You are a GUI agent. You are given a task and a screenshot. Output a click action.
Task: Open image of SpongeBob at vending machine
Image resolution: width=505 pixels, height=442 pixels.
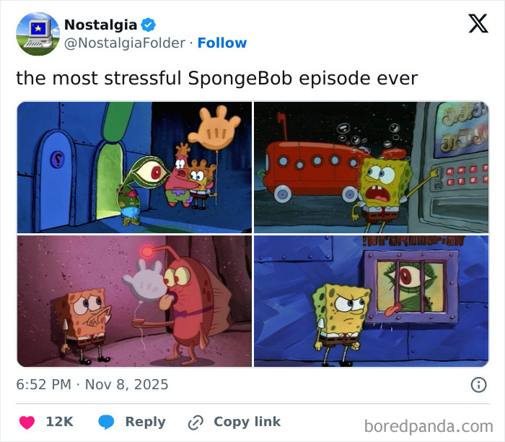tap(371, 168)
